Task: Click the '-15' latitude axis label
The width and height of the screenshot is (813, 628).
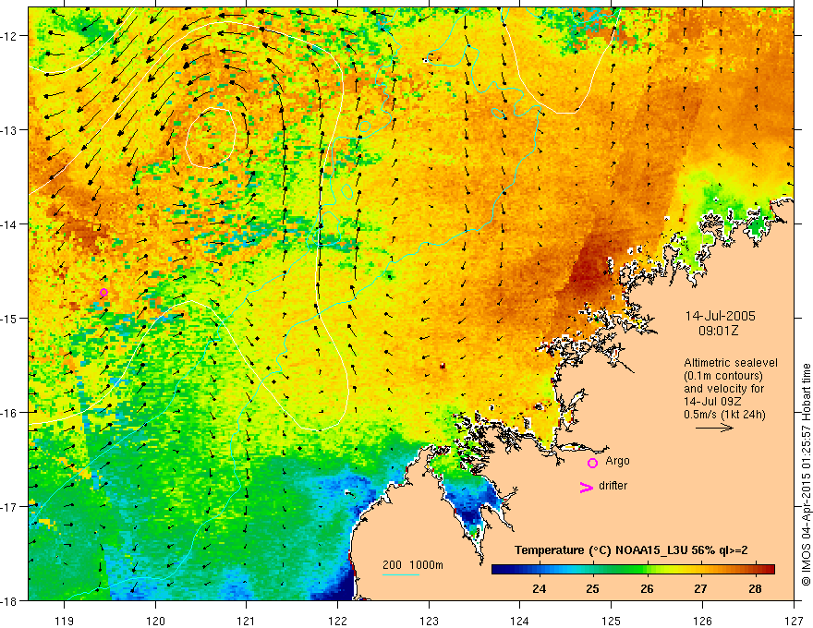Action: coord(10,318)
